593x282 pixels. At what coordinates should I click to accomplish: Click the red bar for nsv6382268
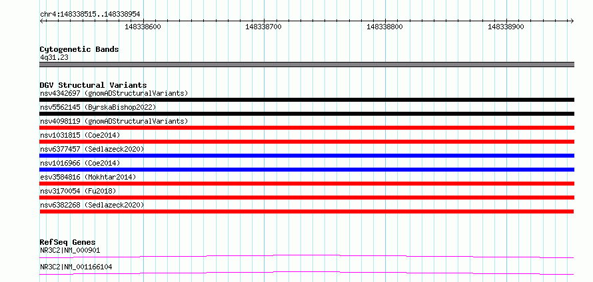coord(306,211)
